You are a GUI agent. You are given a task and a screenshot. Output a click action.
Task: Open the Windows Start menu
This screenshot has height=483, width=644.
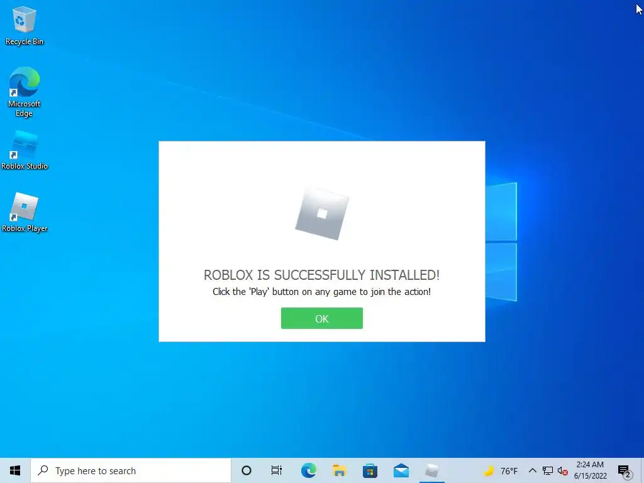pos(15,470)
